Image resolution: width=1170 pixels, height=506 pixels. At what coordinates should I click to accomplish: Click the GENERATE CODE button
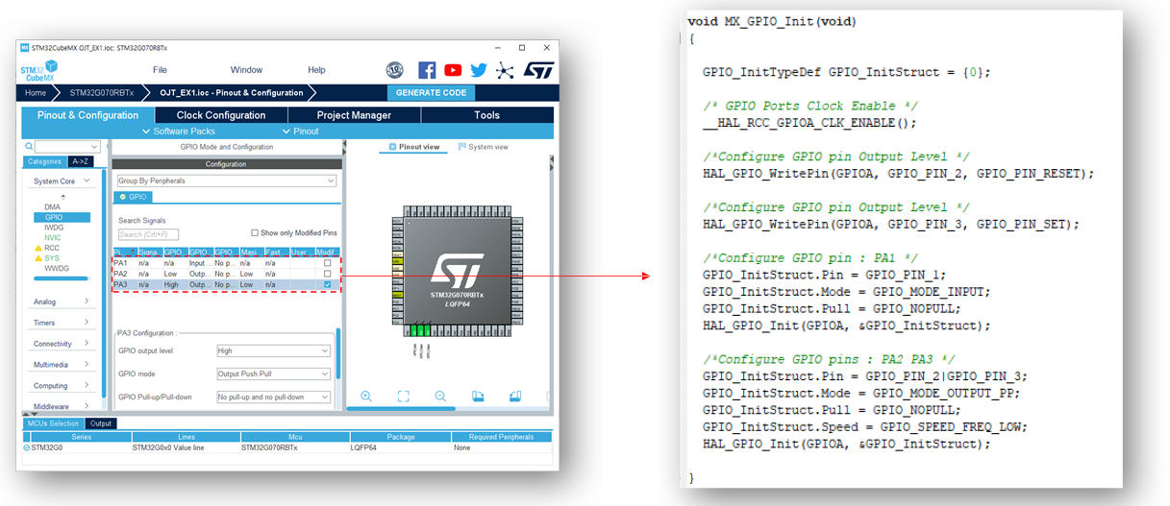[x=432, y=93]
